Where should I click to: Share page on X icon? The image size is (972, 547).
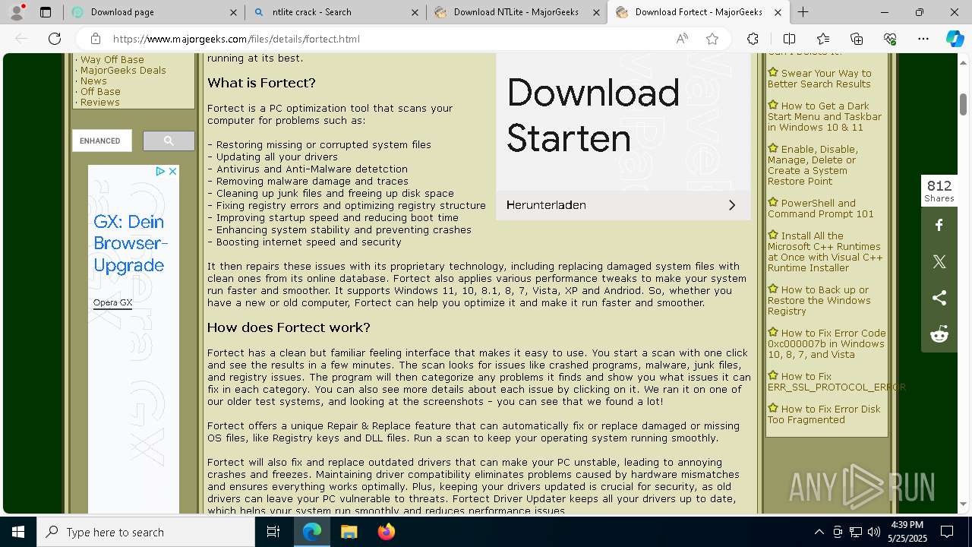(939, 261)
